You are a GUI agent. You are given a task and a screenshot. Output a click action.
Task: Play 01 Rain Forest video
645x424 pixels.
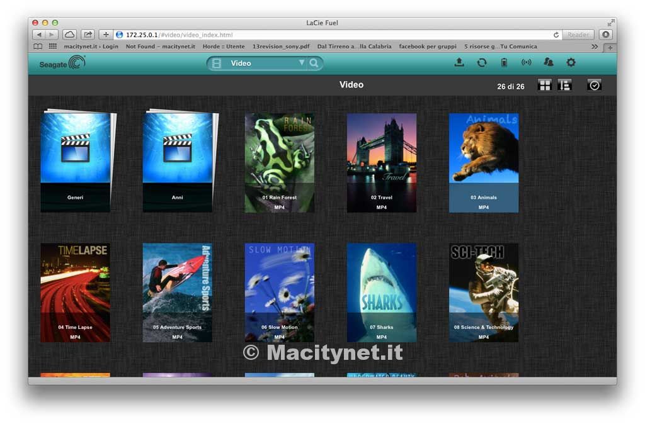279,163
